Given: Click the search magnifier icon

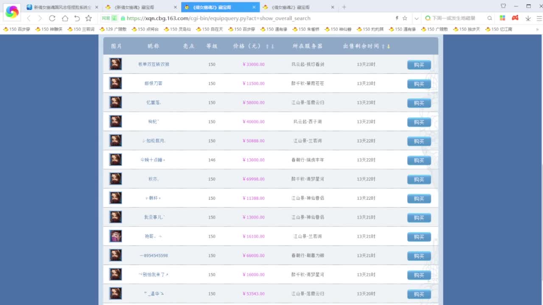Looking at the screenshot, I should (490, 18).
